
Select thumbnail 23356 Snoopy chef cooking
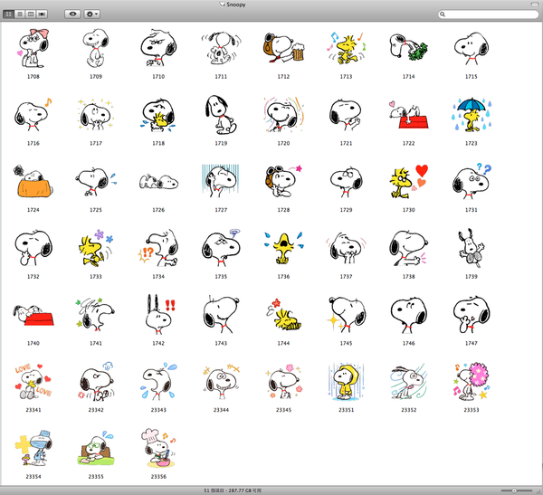158,448
